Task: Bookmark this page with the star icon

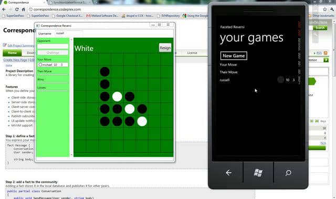Action: click(325, 9)
